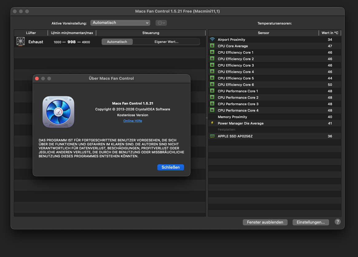Click chip icon for CPU Efficiency Core 5
This screenshot has width=358, height=257.
tap(212, 78)
